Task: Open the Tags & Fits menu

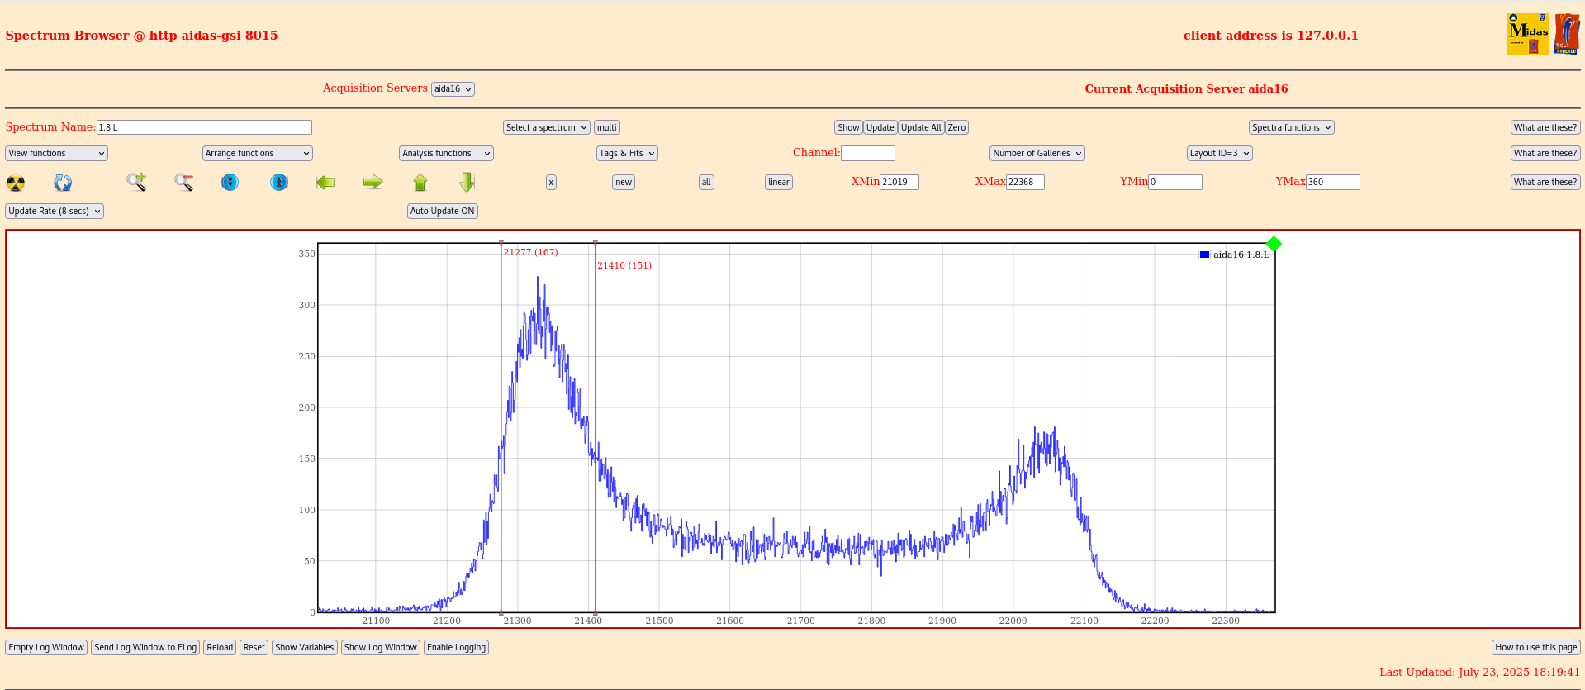Action: (x=627, y=154)
